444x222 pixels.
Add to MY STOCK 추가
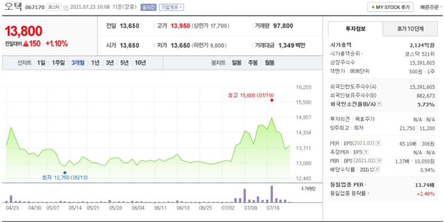pos(390,7)
